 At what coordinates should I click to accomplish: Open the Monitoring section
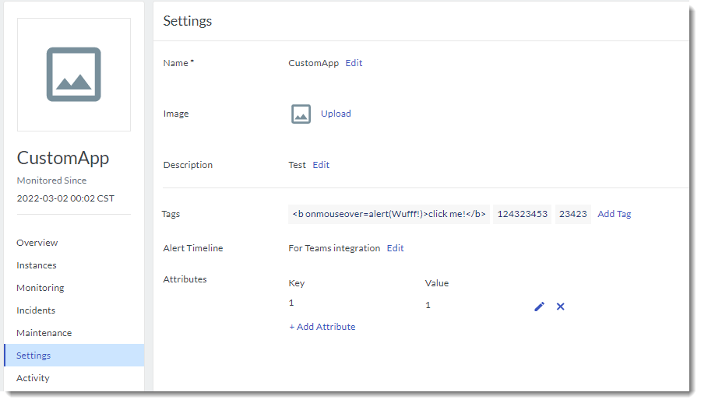point(41,288)
